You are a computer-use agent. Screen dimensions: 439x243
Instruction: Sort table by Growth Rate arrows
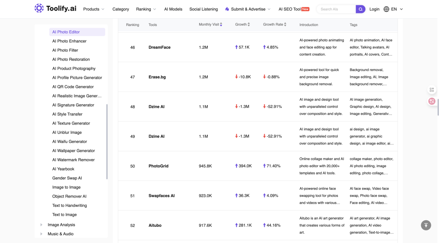click(285, 25)
